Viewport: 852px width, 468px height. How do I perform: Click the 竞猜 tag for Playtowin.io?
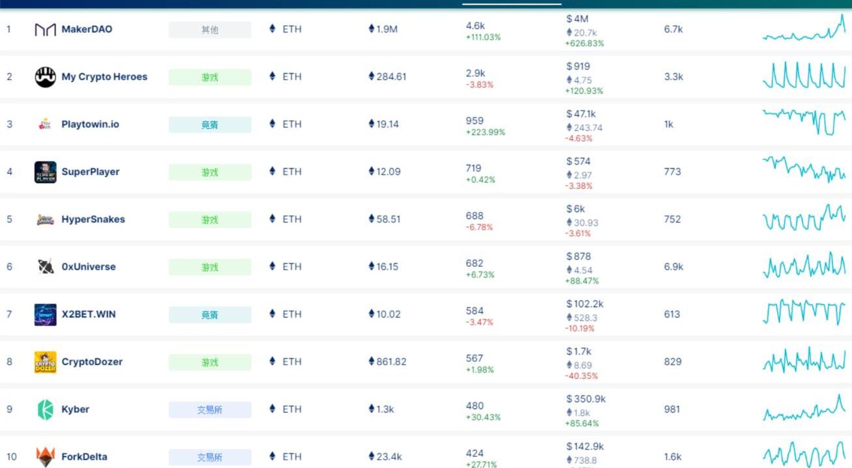(210, 125)
